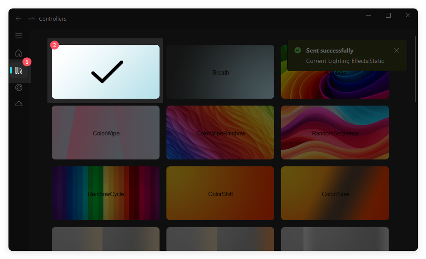Select the Static effect with checkmark
The image size is (426, 259).
(x=106, y=72)
